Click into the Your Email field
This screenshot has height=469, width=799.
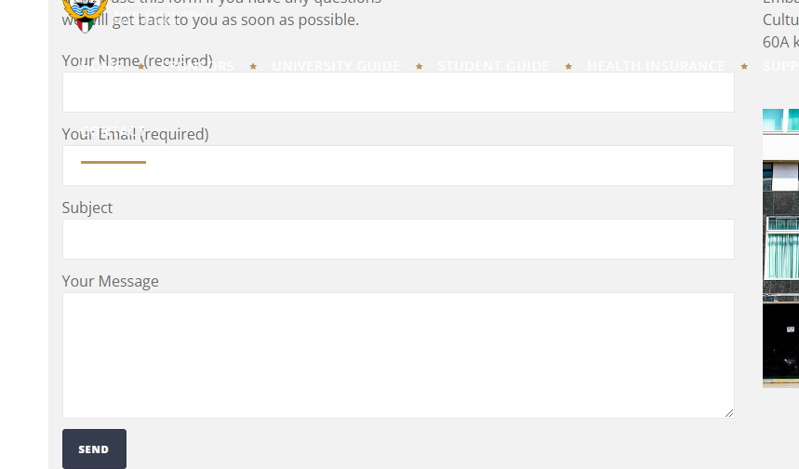tap(398, 166)
